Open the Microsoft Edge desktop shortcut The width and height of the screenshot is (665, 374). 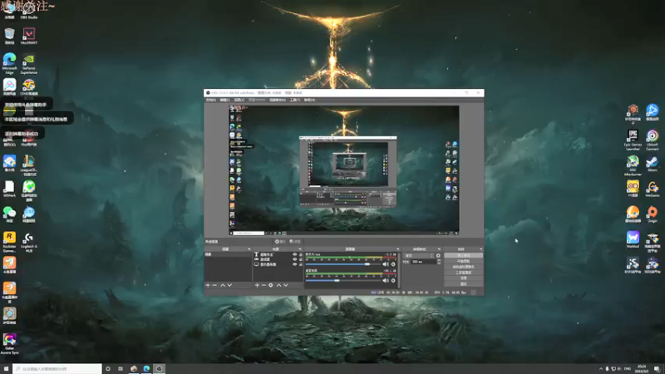[x=9, y=64]
